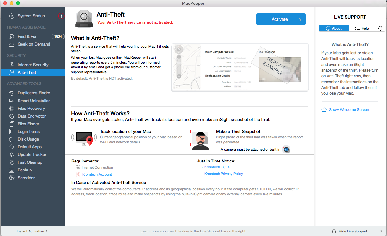Click the "Make a Thief Snapshot" heading
This screenshot has width=387, height=236.
(238, 131)
